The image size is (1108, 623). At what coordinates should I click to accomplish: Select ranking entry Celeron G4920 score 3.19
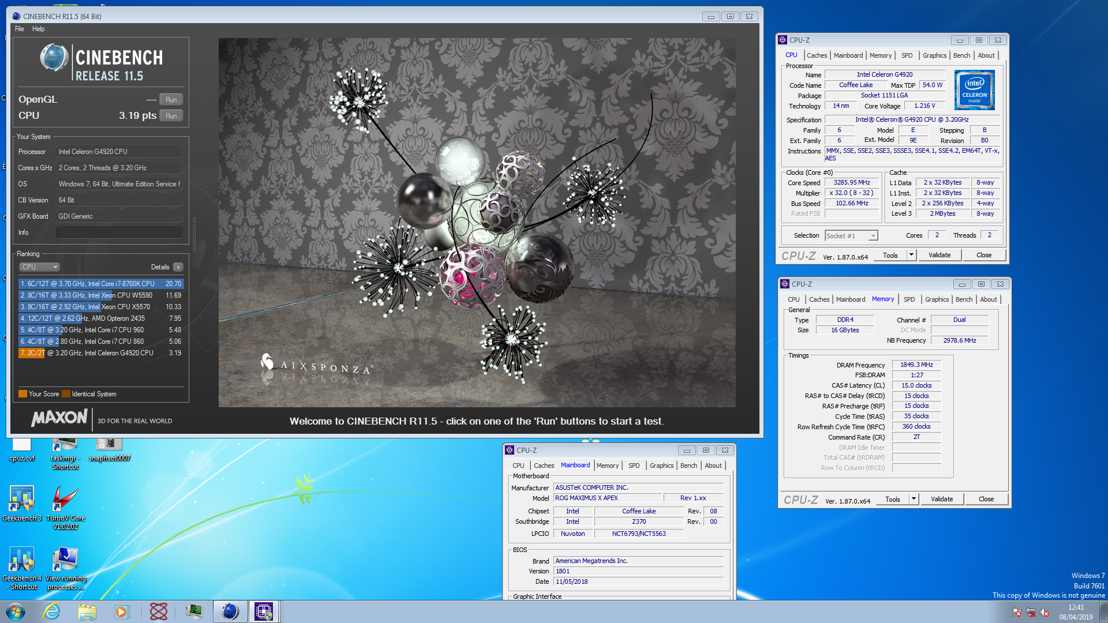tap(101, 353)
